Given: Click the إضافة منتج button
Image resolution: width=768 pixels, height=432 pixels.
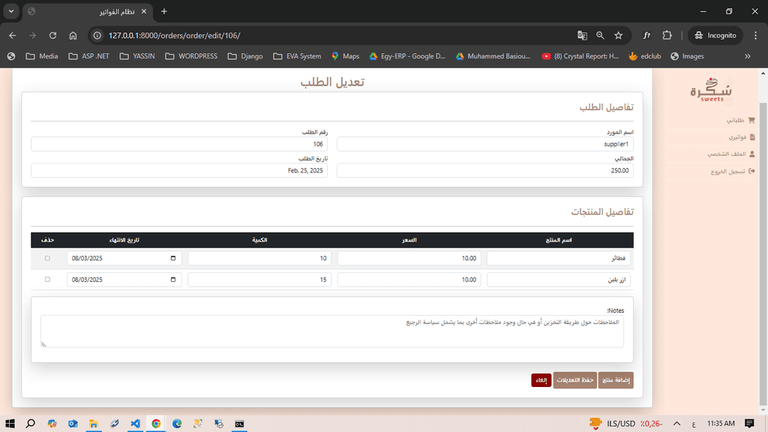Looking at the screenshot, I should (x=616, y=380).
